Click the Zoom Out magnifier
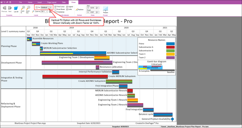242x128 pixels. click(28, 8)
